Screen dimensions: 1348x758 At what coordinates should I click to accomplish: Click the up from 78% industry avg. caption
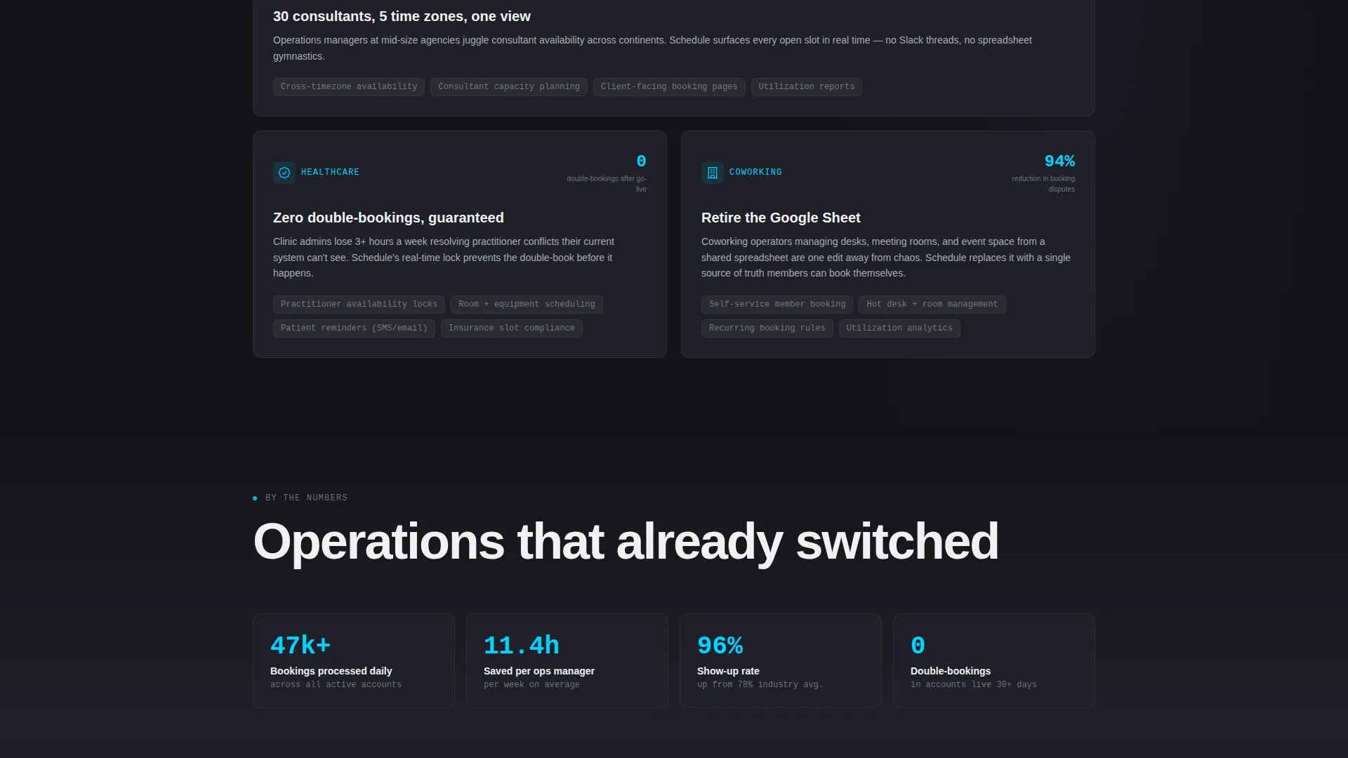760,685
